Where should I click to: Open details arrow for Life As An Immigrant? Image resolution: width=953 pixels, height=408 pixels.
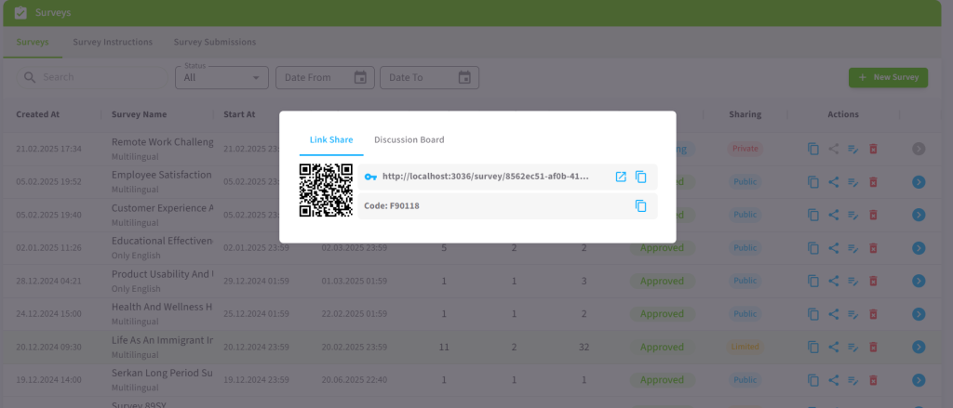(x=919, y=347)
